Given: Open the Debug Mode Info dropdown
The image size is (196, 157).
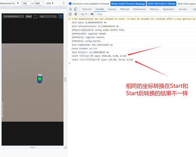Looking at the screenshot, I should (48, 17).
